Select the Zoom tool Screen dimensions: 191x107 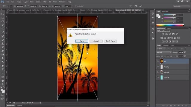3,84
